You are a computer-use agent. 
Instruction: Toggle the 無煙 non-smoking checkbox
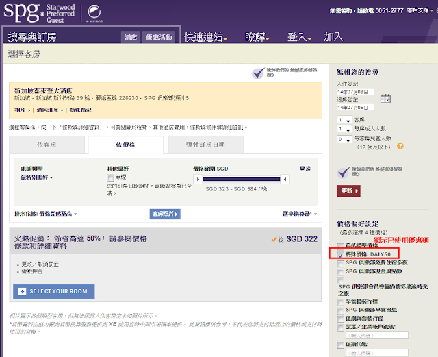(x=111, y=177)
